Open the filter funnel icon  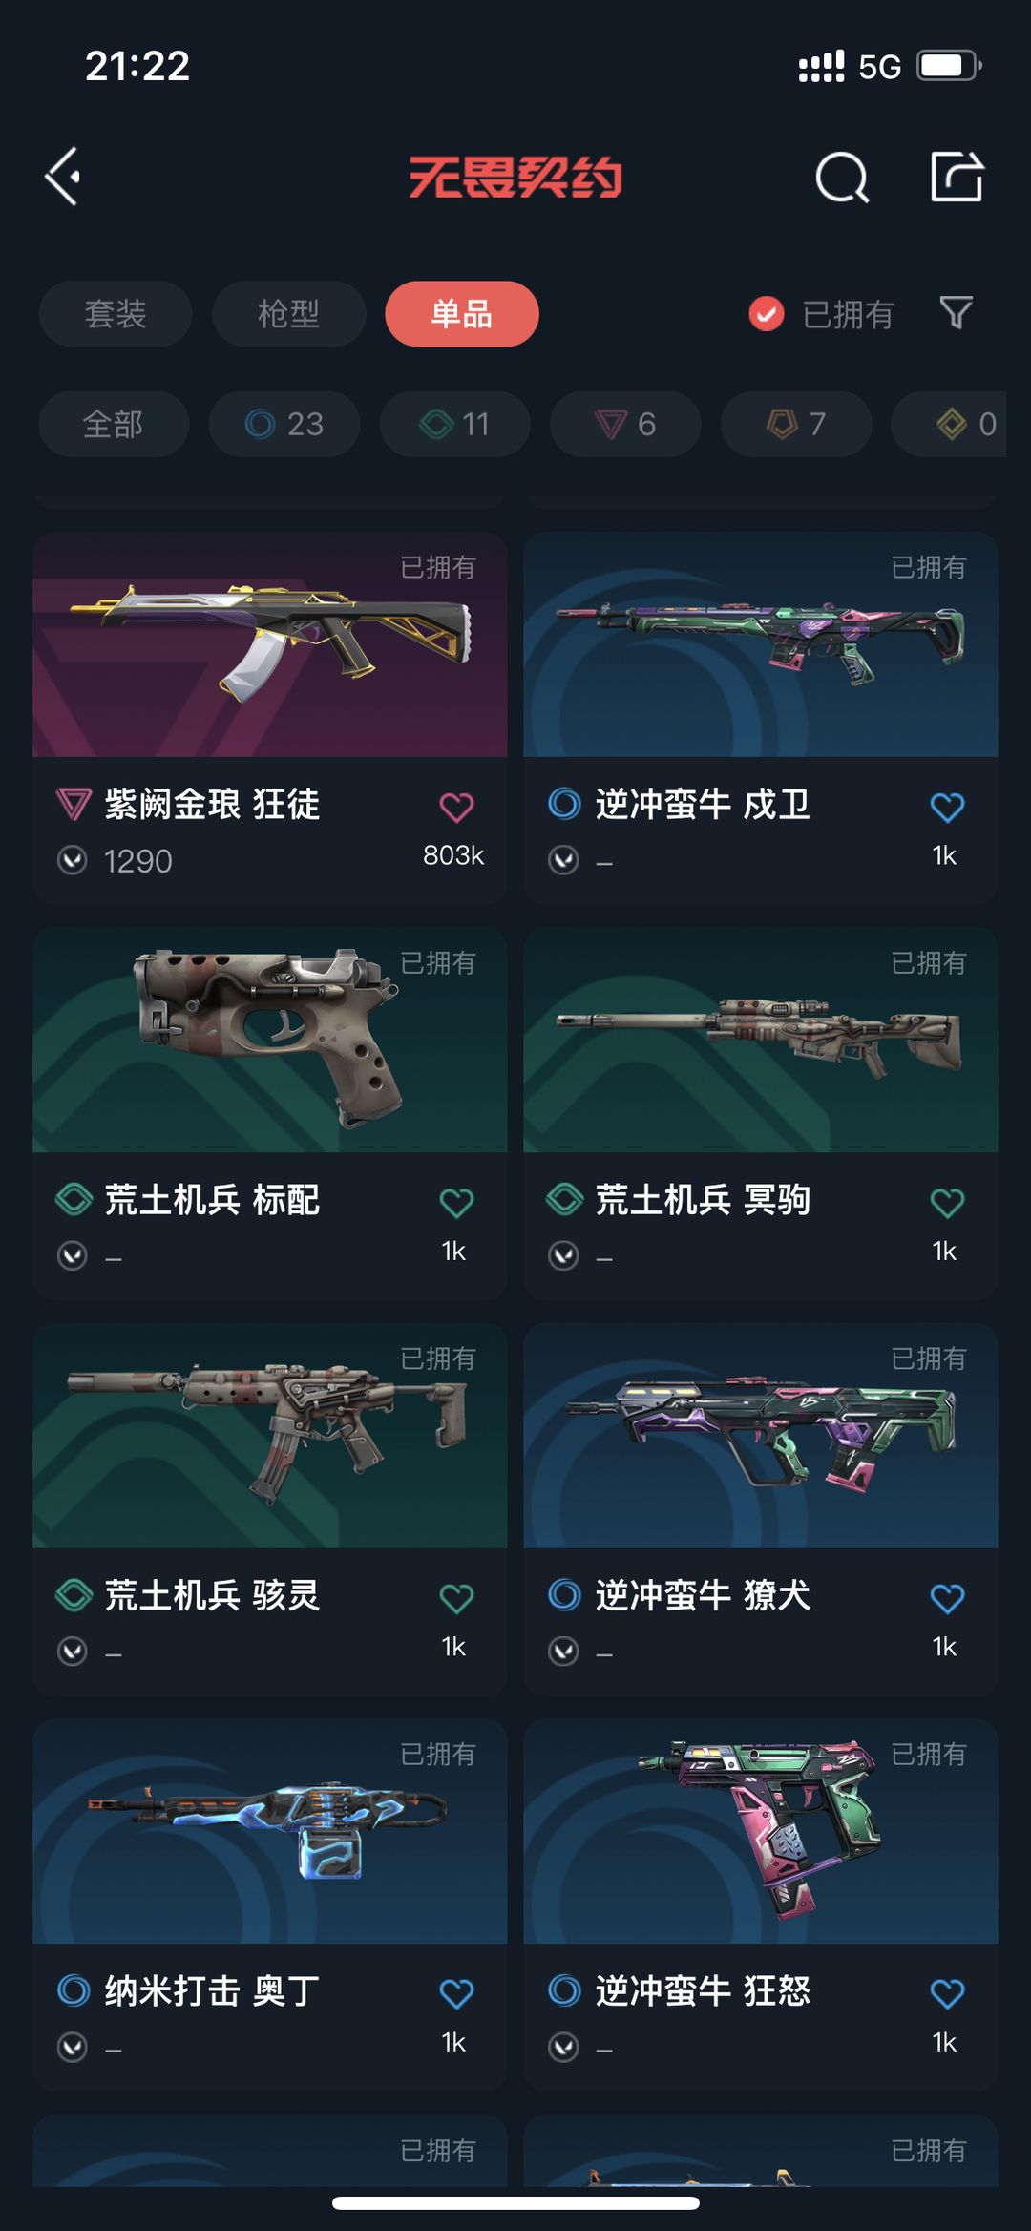[x=956, y=313]
